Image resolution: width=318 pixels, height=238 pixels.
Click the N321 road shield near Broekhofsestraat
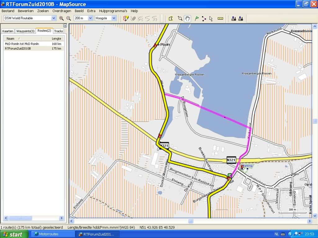(x=231, y=160)
